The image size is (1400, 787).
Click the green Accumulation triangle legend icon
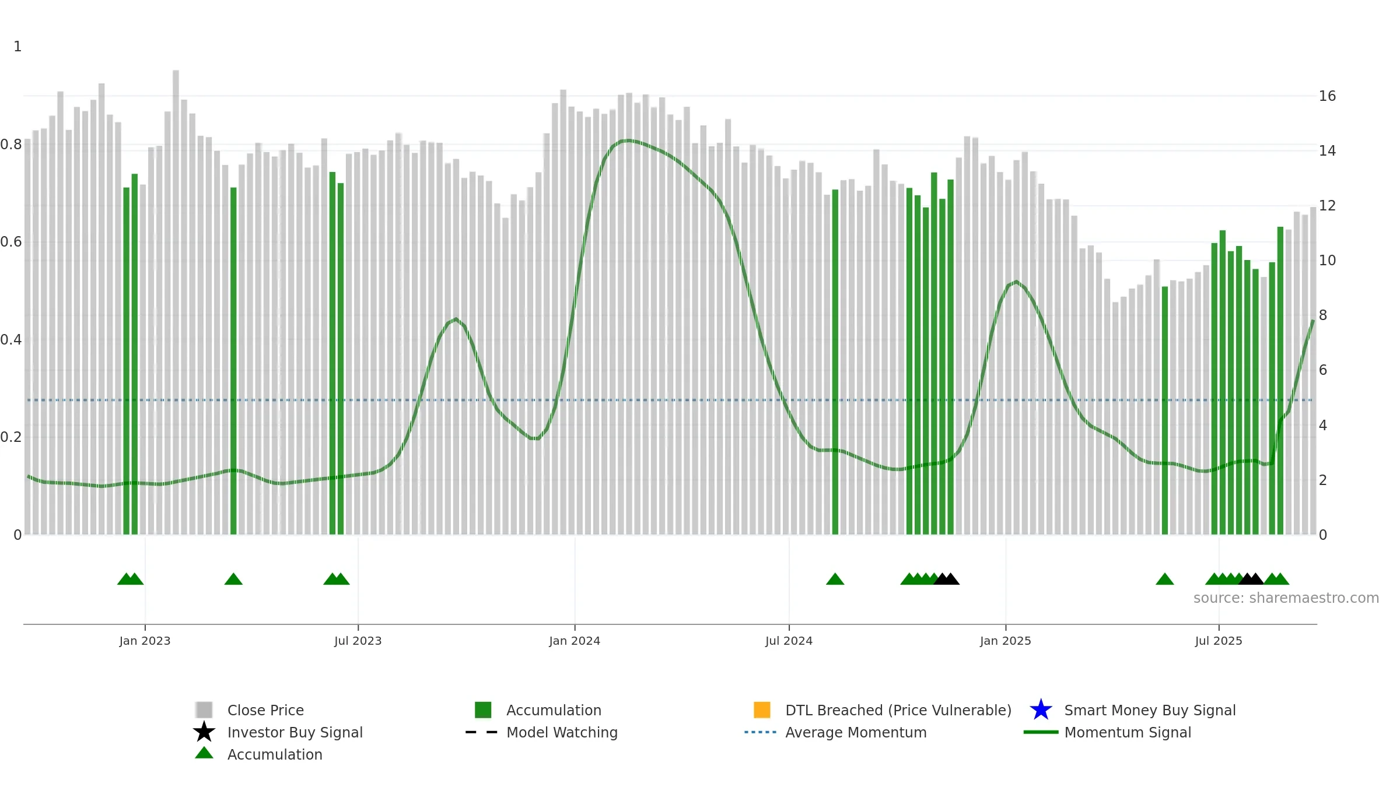pos(204,753)
